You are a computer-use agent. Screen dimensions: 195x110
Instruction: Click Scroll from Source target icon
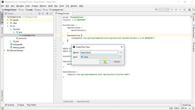point(39,13)
